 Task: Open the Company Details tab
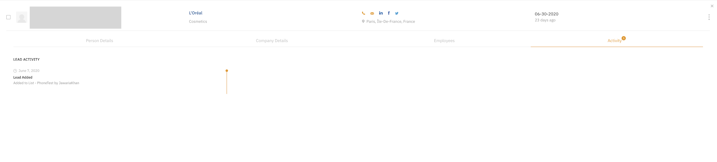[272, 41]
